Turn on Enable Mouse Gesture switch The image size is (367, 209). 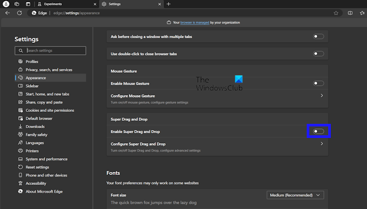click(318, 83)
